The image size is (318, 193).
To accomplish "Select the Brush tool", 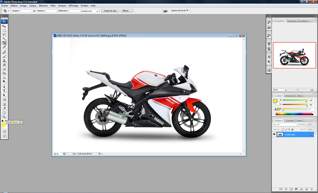I will (x=4, y=57).
